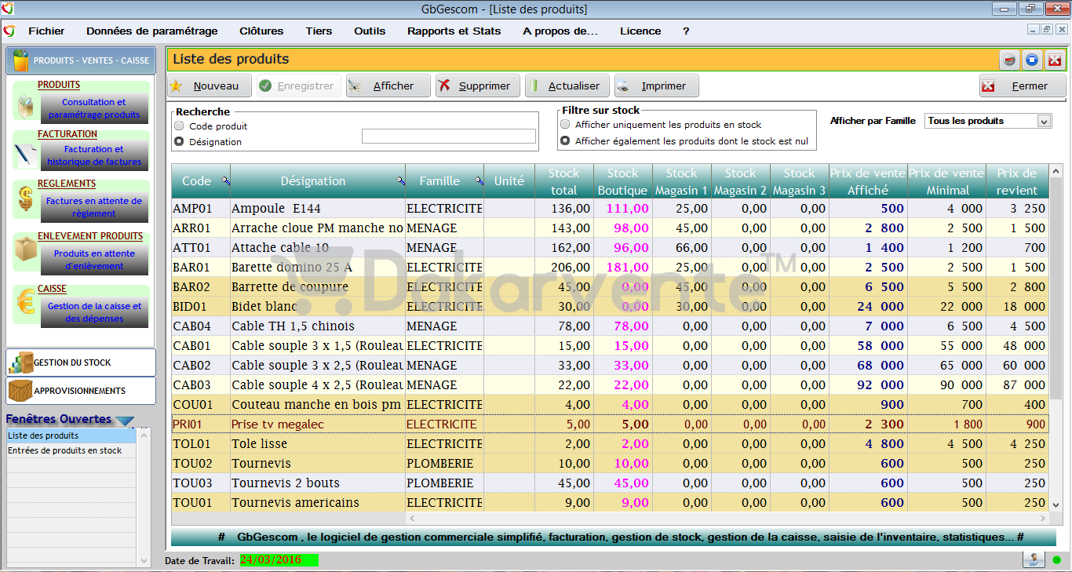Click the search text input field
The width and height of the screenshot is (1072, 572).
click(x=449, y=137)
